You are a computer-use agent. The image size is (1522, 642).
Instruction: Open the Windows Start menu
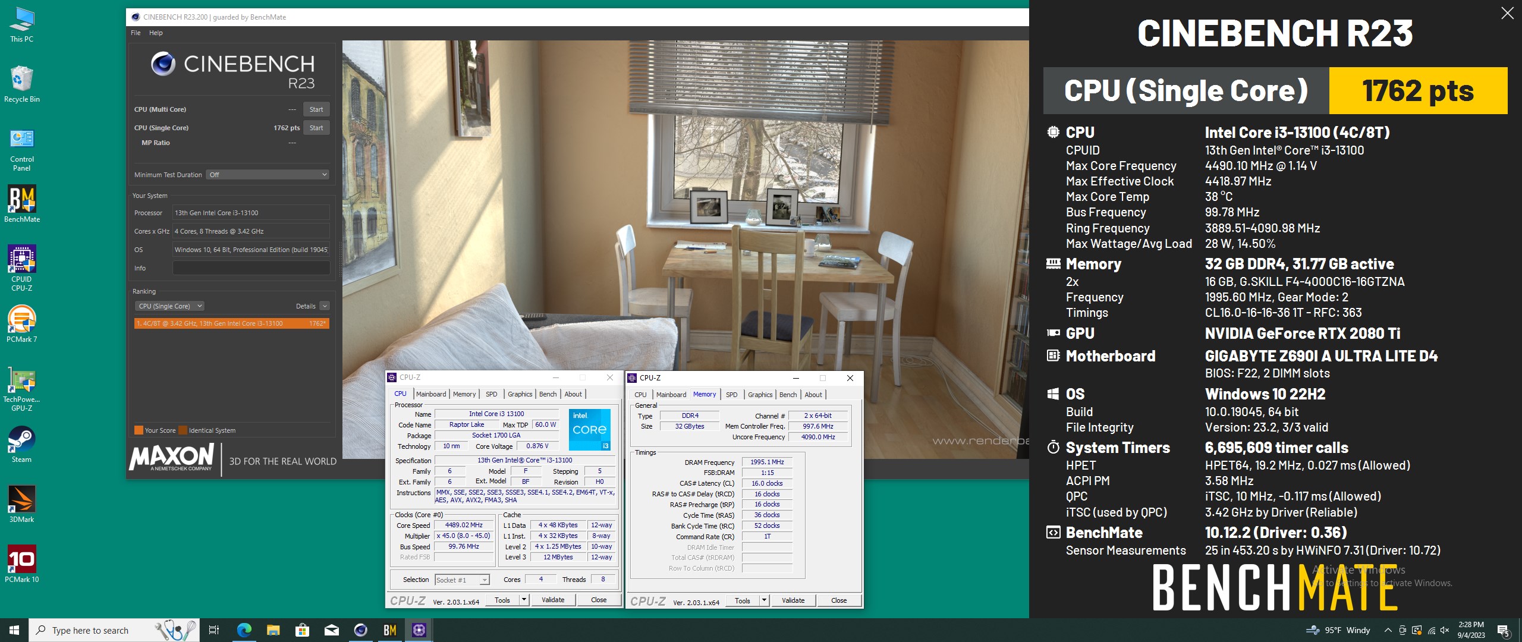click(x=14, y=630)
